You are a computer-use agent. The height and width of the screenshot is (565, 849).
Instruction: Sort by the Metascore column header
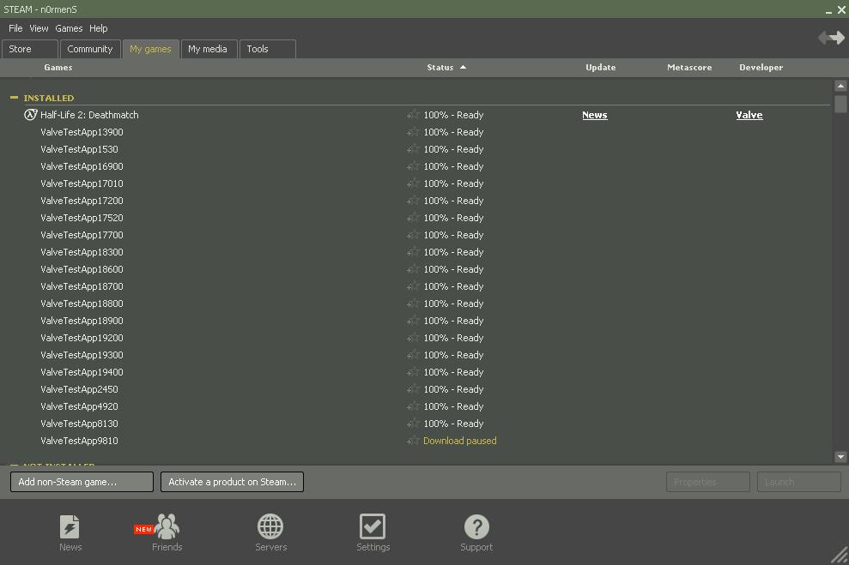pyautogui.click(x=689, y=68)
